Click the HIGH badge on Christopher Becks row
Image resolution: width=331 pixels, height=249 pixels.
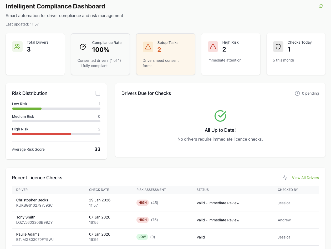(x=142, y=202)
